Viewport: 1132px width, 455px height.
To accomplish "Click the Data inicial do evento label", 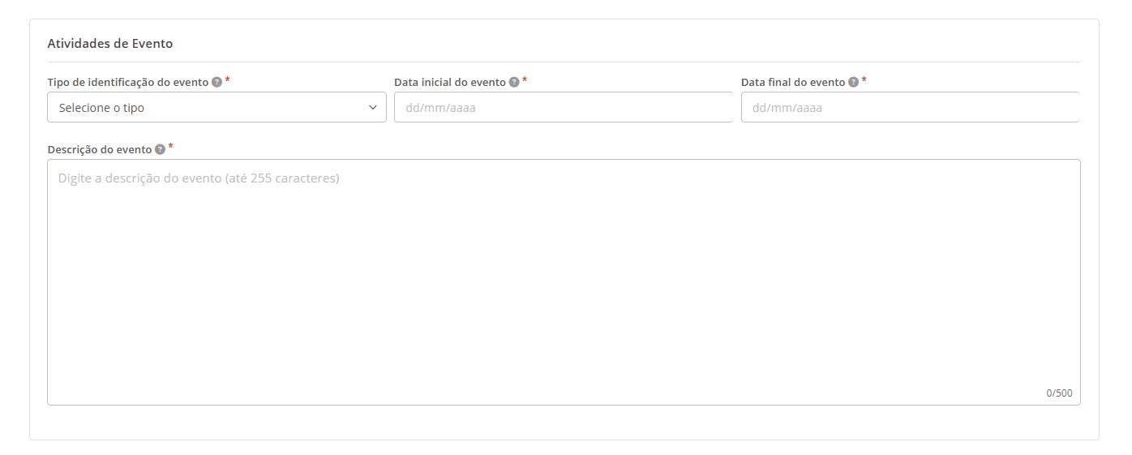I will (x=450, y=83).
